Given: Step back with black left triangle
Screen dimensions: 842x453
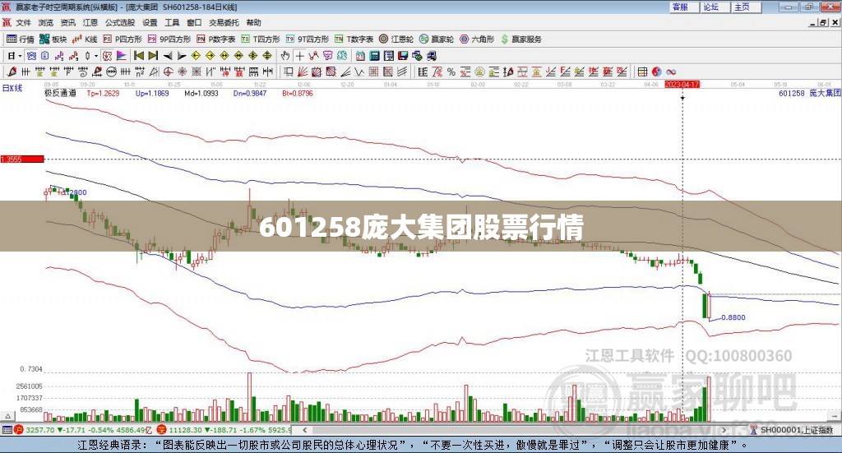Looking at the screenshot, I should [168, 56].
